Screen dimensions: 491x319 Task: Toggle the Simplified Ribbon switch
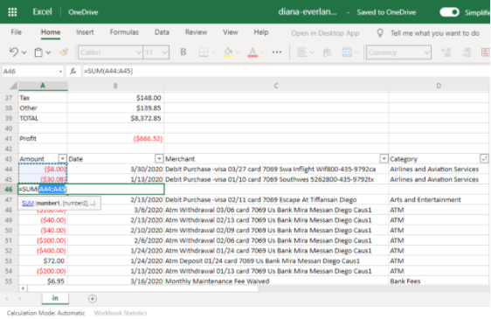[x=449, y=12]
